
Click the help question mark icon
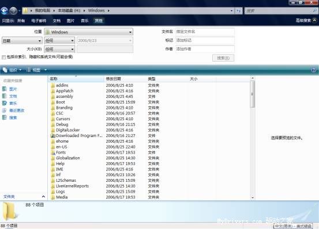click(x=313, y=70)
